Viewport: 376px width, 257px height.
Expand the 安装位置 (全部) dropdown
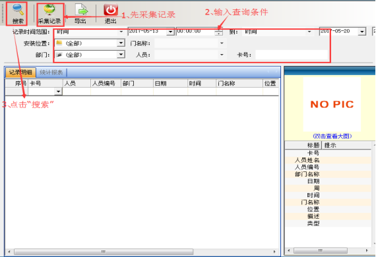point(121,43)
